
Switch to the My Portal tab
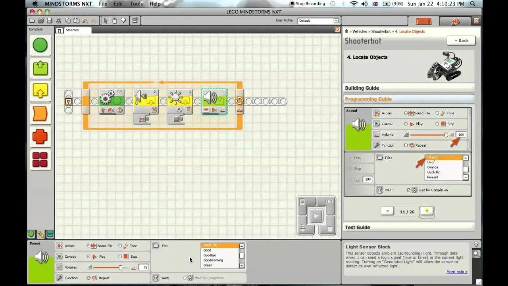455,21
